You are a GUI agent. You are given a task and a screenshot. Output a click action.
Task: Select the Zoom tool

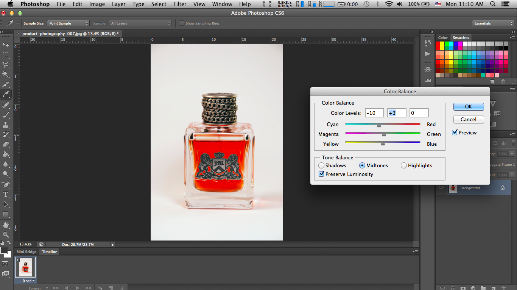tap(6, 235)
